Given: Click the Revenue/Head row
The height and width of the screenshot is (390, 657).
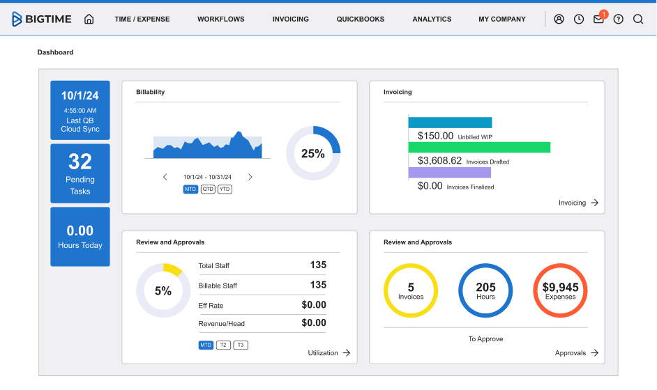Looking at the screenshot, I should (262, 323).
